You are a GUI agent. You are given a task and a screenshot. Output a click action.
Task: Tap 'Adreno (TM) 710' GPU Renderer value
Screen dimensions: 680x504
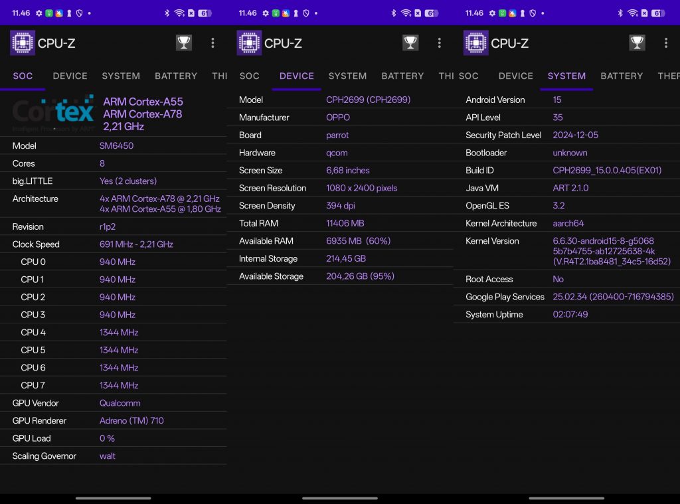(131, 421)
